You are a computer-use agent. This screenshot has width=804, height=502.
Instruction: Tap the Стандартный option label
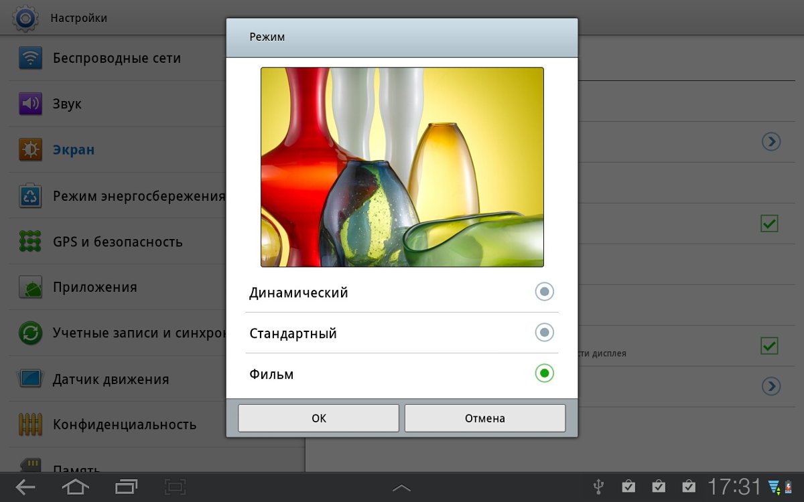293,333
